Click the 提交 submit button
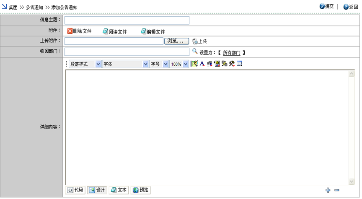Viewport: 362px width, 199px height. (327, 6)
